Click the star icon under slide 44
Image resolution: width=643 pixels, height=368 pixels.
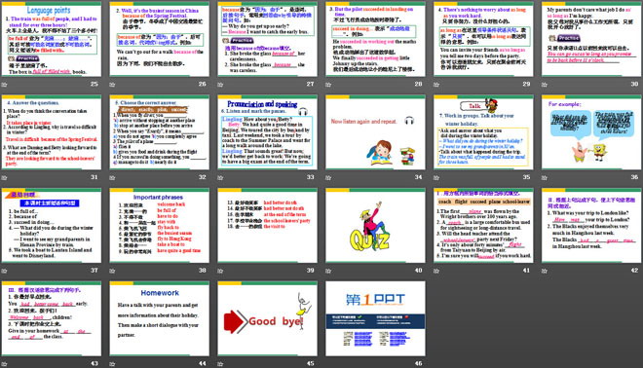(112, 364)
